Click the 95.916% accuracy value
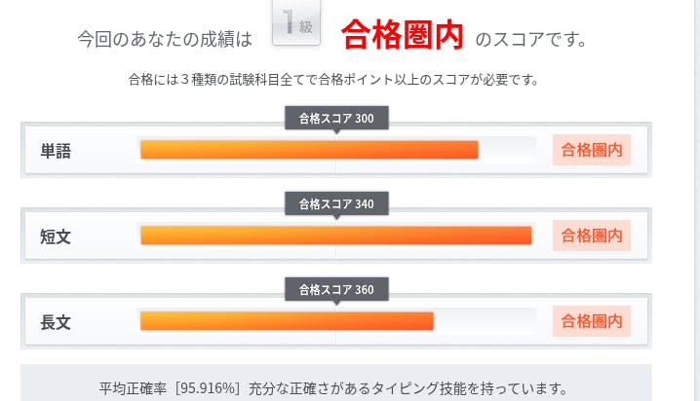Viewport: 700px width, 401px height. pyautogui.click(x=209, y=387)
